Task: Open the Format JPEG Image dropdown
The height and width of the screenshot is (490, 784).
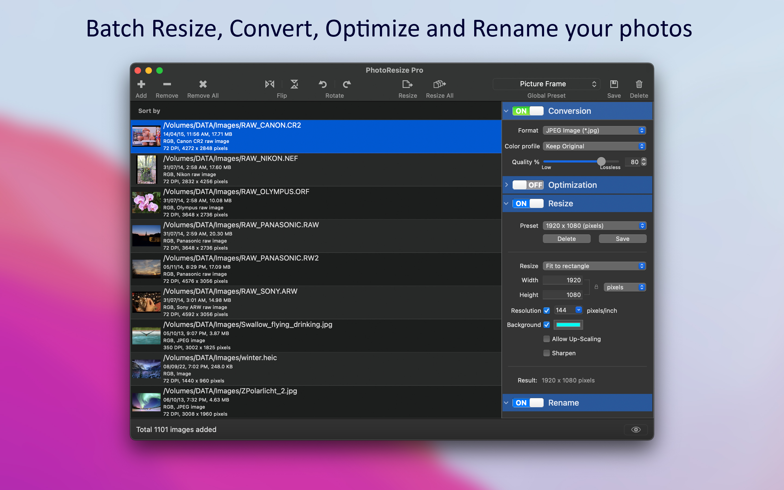Action: click(594, 130)
